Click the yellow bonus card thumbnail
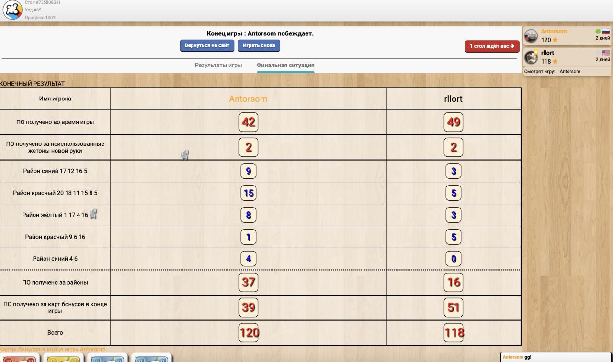This screenshot has height=362, width=613. coord(62,358)
